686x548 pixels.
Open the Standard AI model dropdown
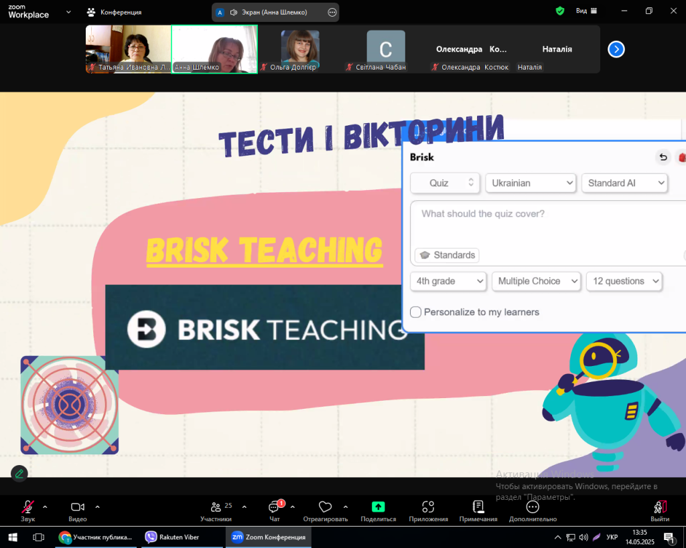(x=624, y=183)
